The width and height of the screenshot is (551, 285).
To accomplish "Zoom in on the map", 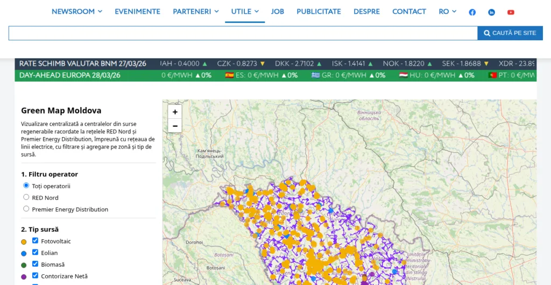I will click(175, 112).
